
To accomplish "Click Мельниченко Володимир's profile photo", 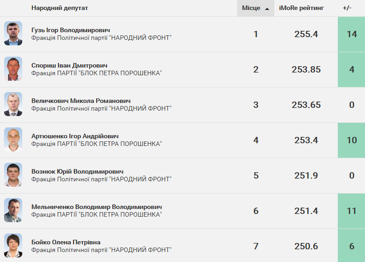I will [x=13, y=210].
